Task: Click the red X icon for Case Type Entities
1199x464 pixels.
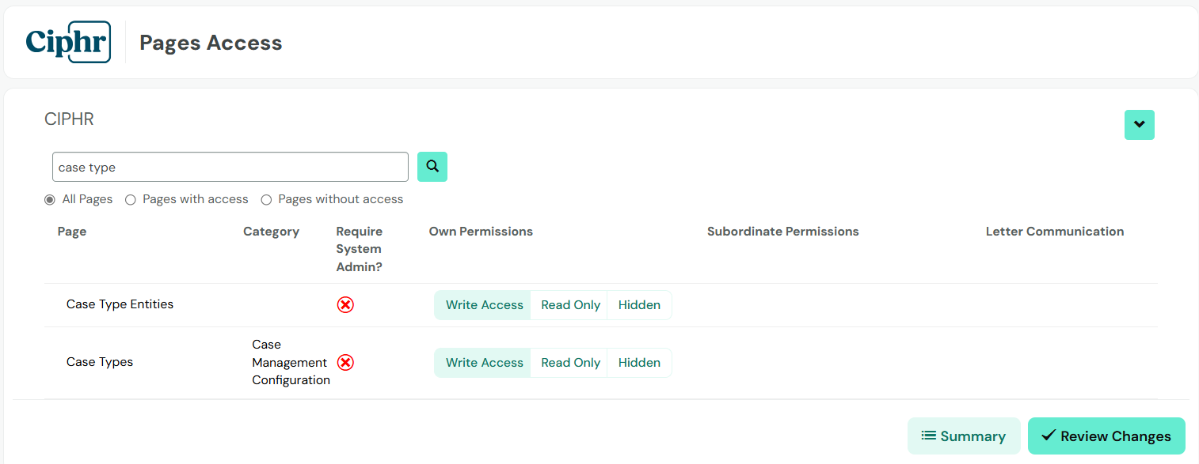Action: pyautogui.click(x=345, y=304)
